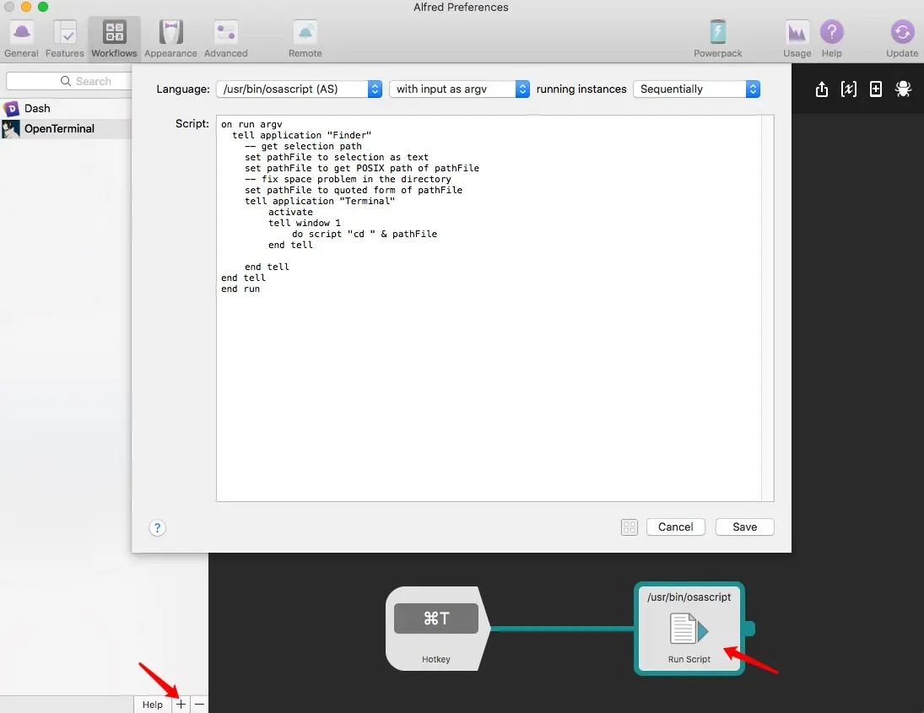Toggle the workflow debugger bug icon
Screen dimensions: 924x713
pyautogui.click(x=903, y=89)
